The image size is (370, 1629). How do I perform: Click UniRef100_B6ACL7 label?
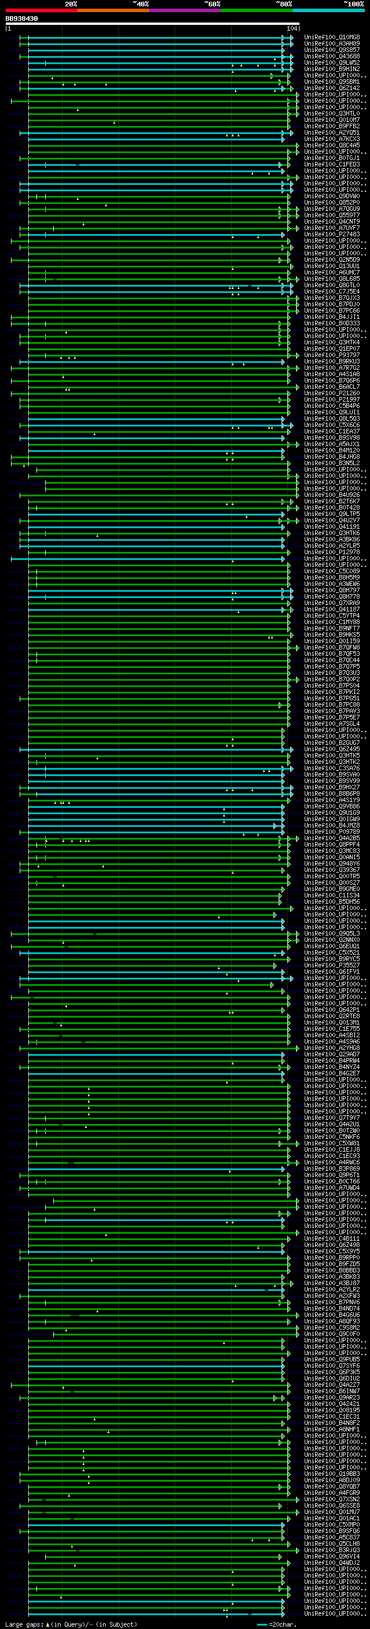pyautogui.click(x=332, y=387)
